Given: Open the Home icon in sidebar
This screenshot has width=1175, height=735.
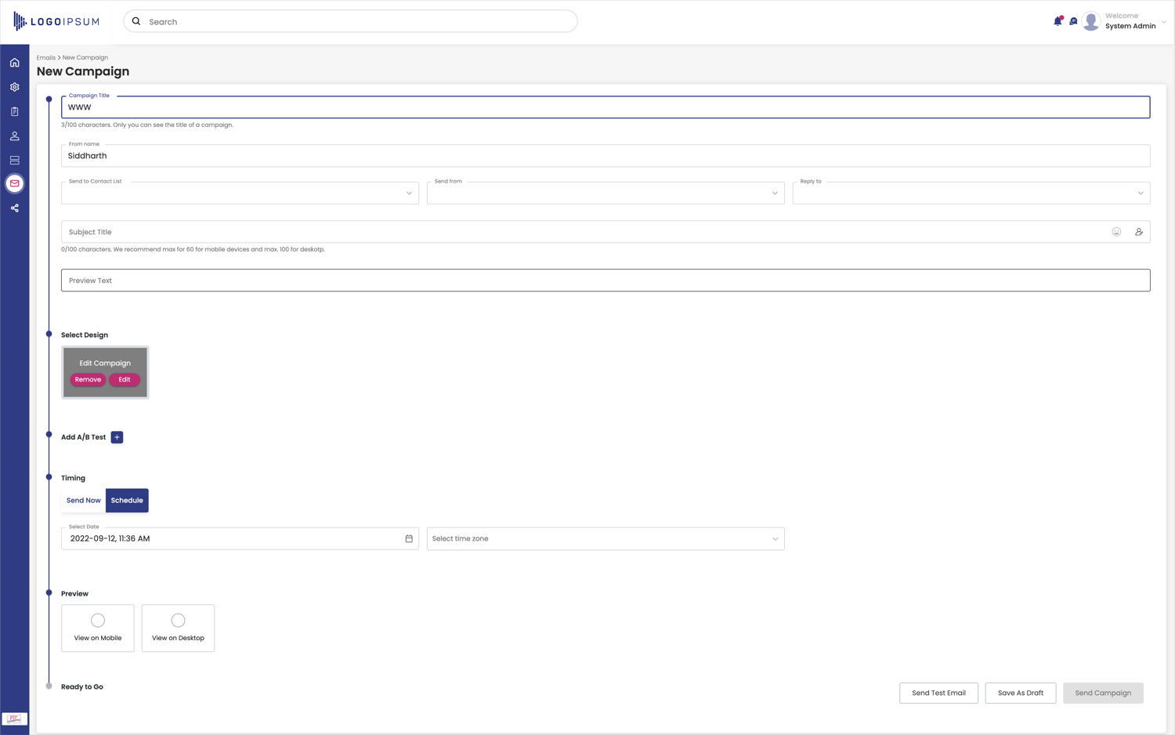Looking at the screenshot, I should click(x=14, y=63).
